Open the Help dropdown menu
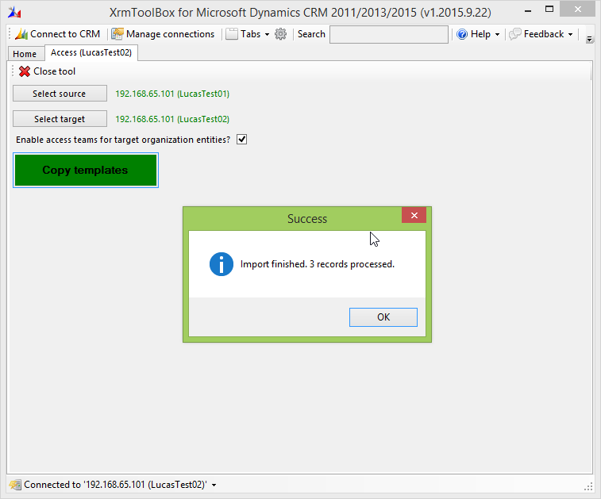This screenshot has width=601, height=499. 479,34
